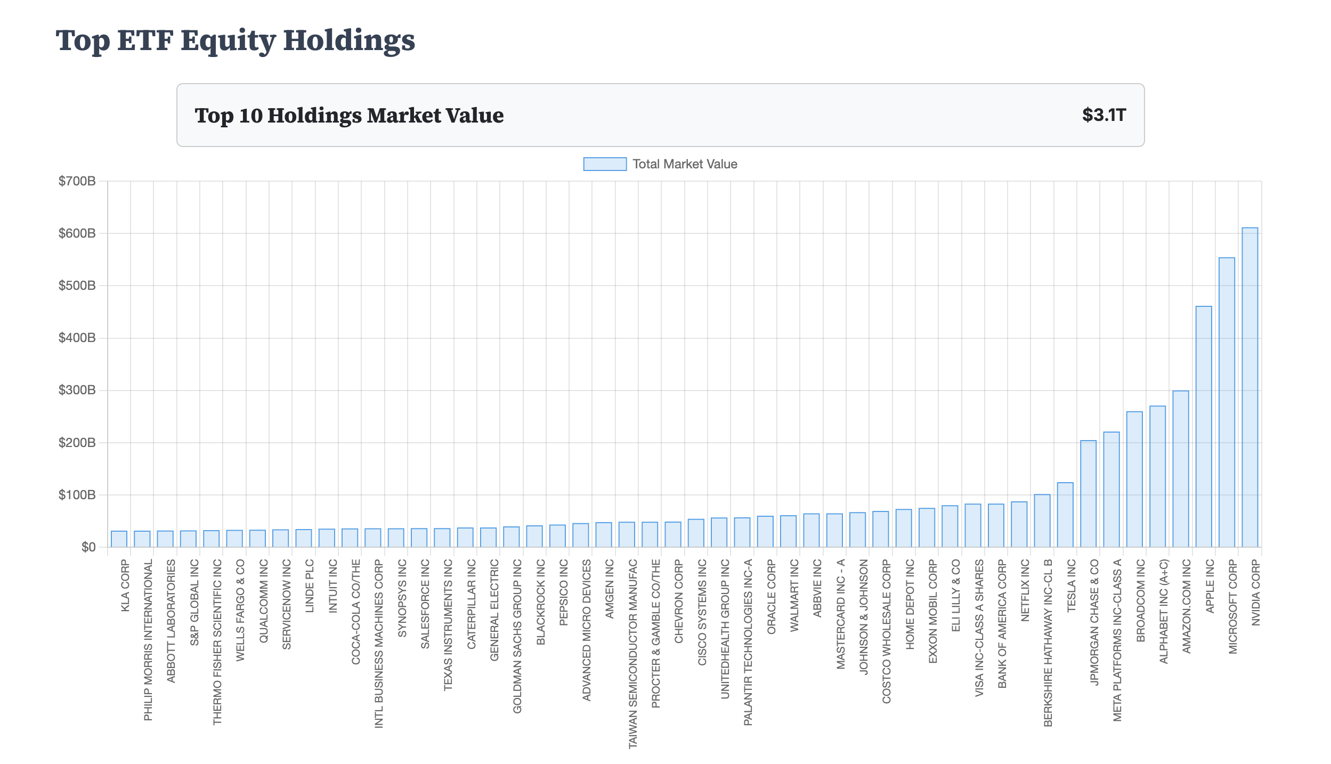The height and width of the screenshot is (764, 1331).
Task: Click the AMAZON.COM INC bar
Action: click(1180, 469)
